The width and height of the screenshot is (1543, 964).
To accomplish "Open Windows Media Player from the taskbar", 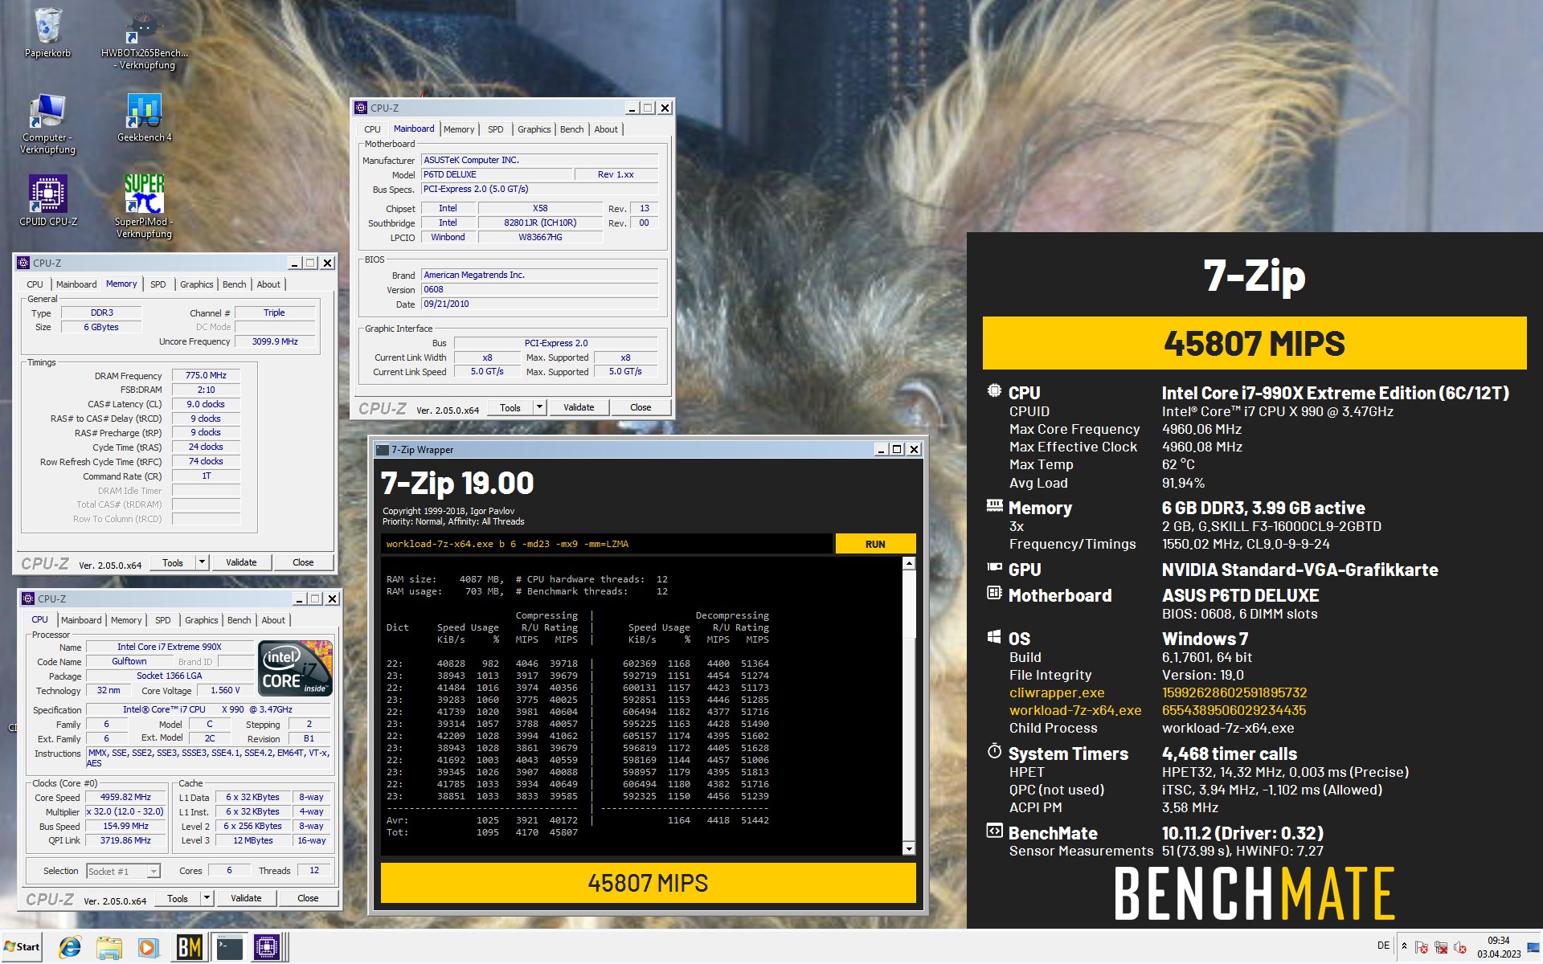I will [148, 947].
